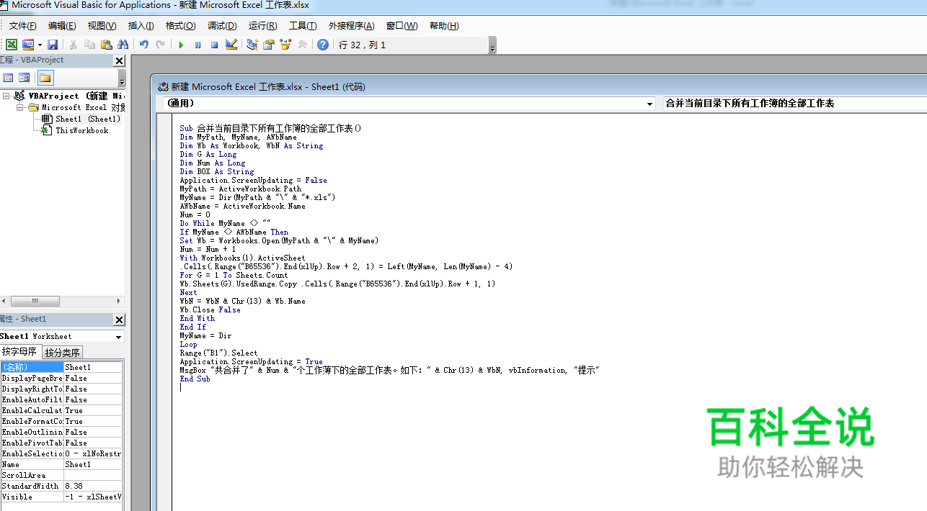Click the Break pause icon
The image size is (927, 511).
(x=198, y=45)
